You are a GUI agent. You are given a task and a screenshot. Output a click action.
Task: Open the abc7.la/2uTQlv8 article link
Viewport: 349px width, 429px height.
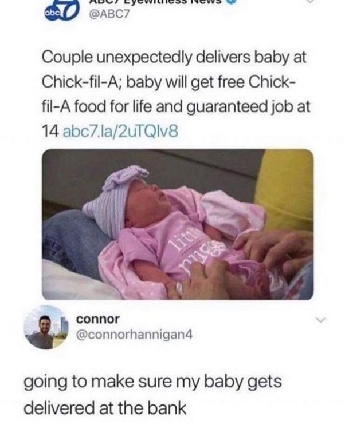(120, 132)
